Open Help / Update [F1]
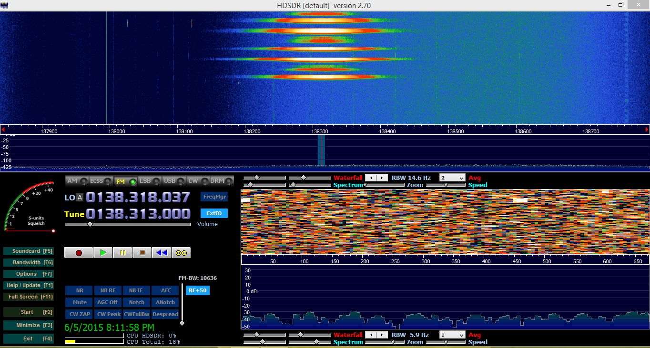650x348 pixels. click(x=28, y=285)
